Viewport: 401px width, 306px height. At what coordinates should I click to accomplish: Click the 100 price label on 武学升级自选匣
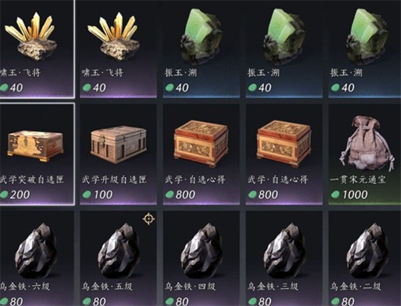(103, 195)
